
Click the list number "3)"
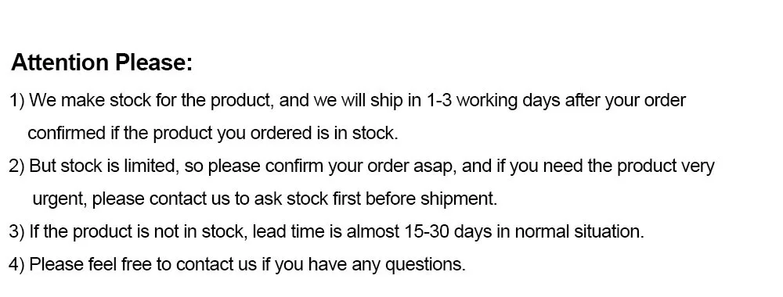(17, 232)
